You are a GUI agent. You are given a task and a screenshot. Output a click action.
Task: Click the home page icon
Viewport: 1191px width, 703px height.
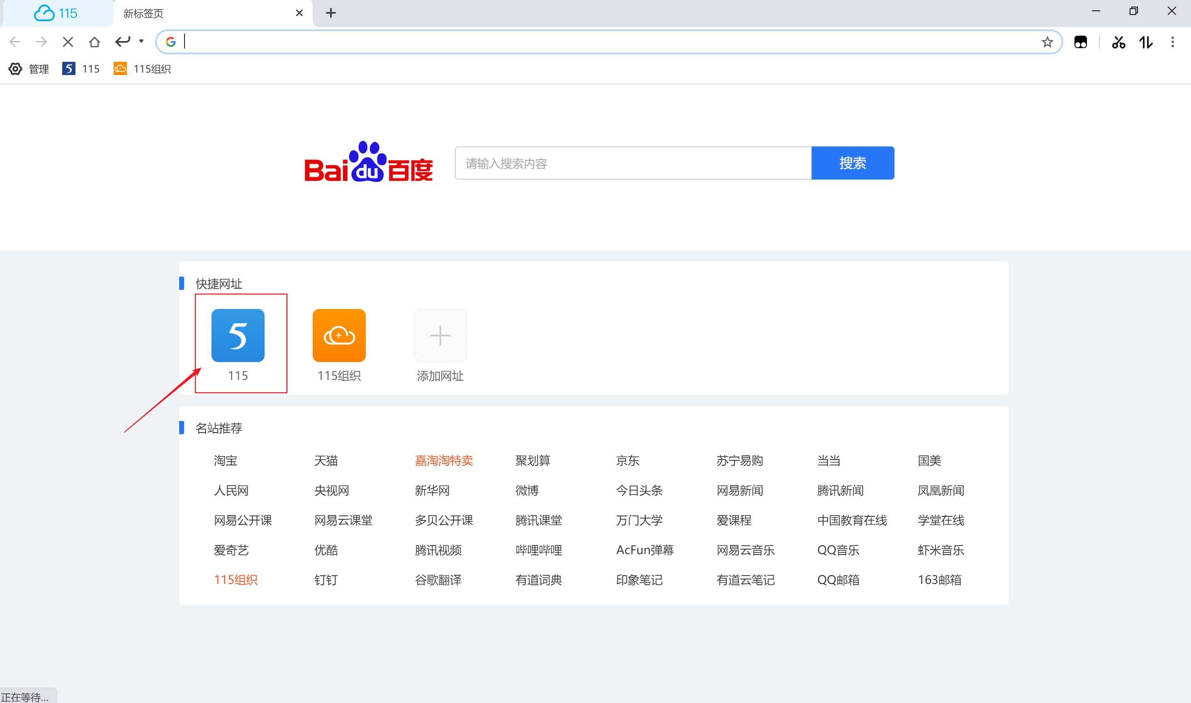click(94, 42)
